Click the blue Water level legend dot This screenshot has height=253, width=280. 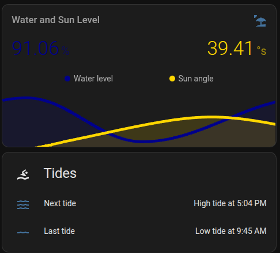[67, 79]
